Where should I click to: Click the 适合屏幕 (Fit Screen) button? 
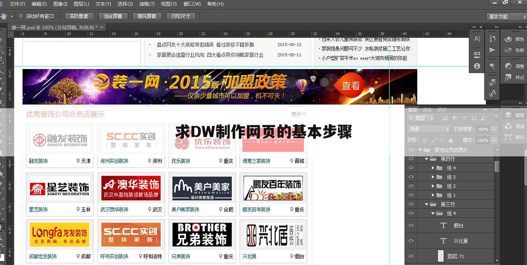(112, 16)
